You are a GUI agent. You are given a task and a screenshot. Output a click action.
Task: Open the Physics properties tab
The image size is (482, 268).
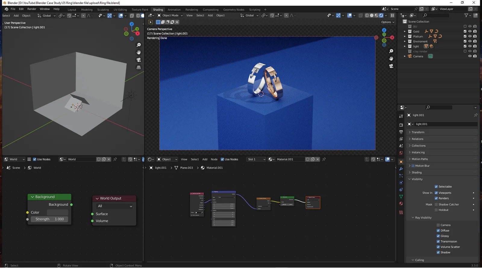click(401, 183)
